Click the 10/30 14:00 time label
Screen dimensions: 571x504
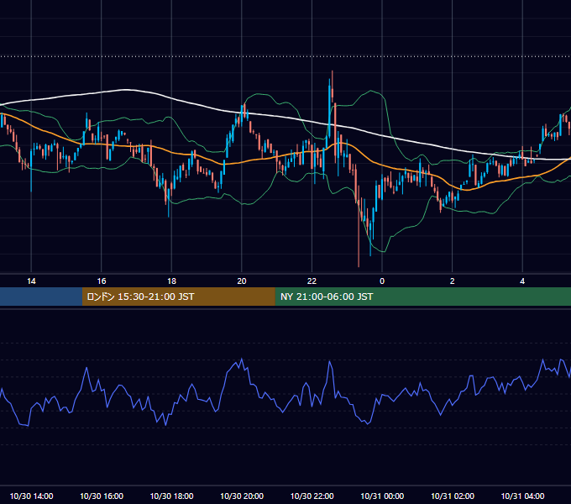[31, 496]
